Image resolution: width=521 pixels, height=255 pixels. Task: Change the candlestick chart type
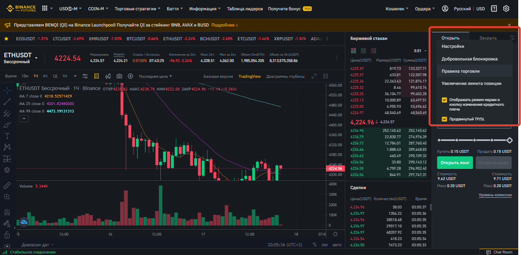pos(108,76)
